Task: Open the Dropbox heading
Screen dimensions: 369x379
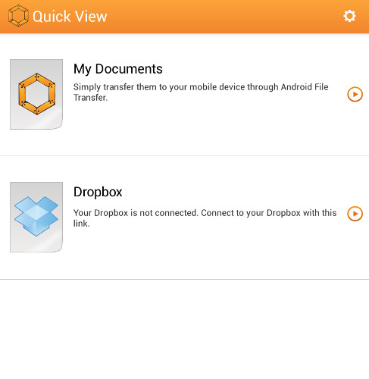Action: pos(98,192)
